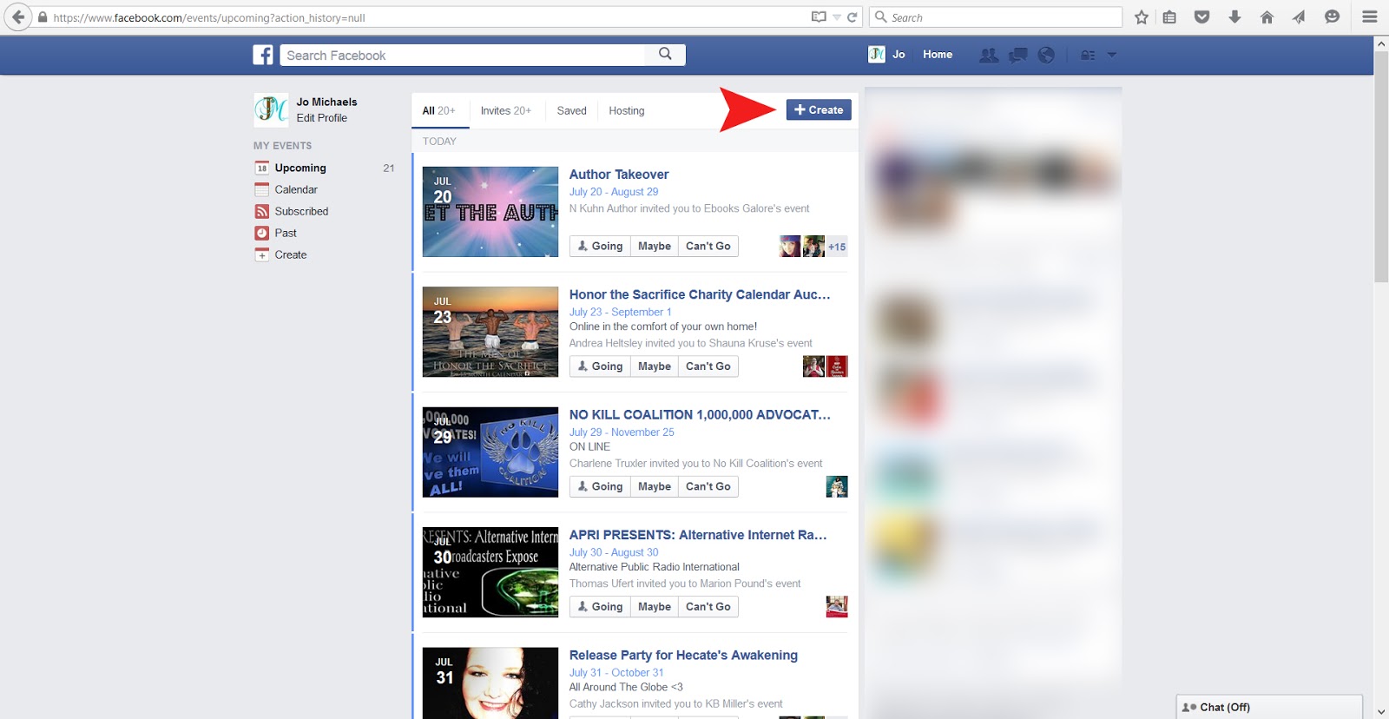Click Can't Go for Honor the Sacrifice event
Viewport: 1389px width, 719px height.
click(x=708, y=366)
